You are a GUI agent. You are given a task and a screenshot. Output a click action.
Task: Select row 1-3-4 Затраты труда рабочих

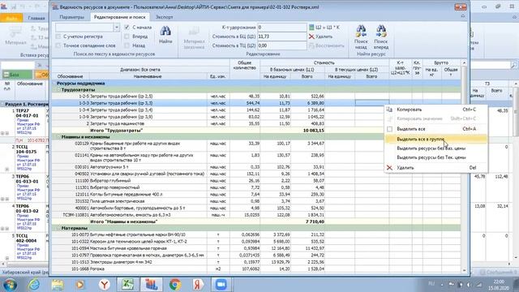(x=256, y=110)
